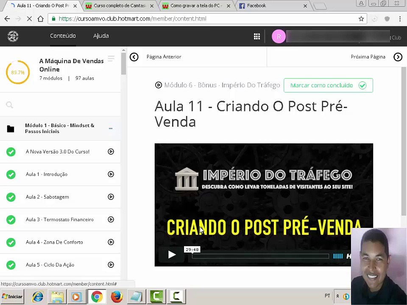Open the browser home page icon
Screen dimensions: 407x305
pos(41,19)
